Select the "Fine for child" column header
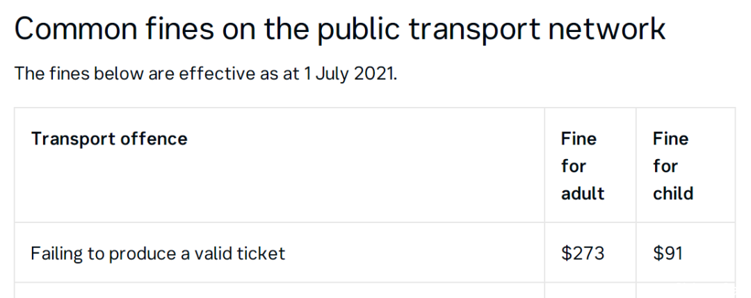Screen dimensions: 751x298 [x=673, y=166]
